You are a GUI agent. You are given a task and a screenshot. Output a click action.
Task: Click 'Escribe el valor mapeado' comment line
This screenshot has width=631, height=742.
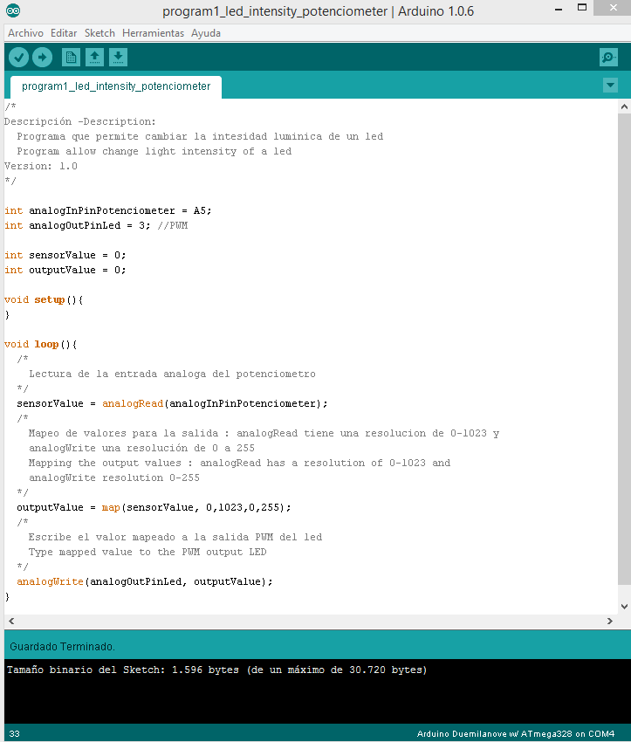coord(175,538)
